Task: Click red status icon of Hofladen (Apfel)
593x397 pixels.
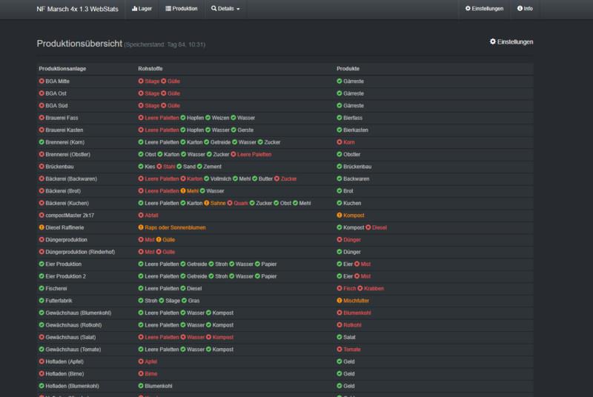Action: point(42,361)
